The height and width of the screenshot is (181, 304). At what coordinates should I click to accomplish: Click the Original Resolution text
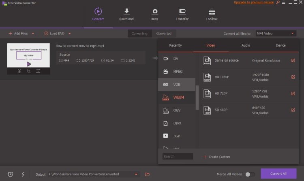coord(266,61)
